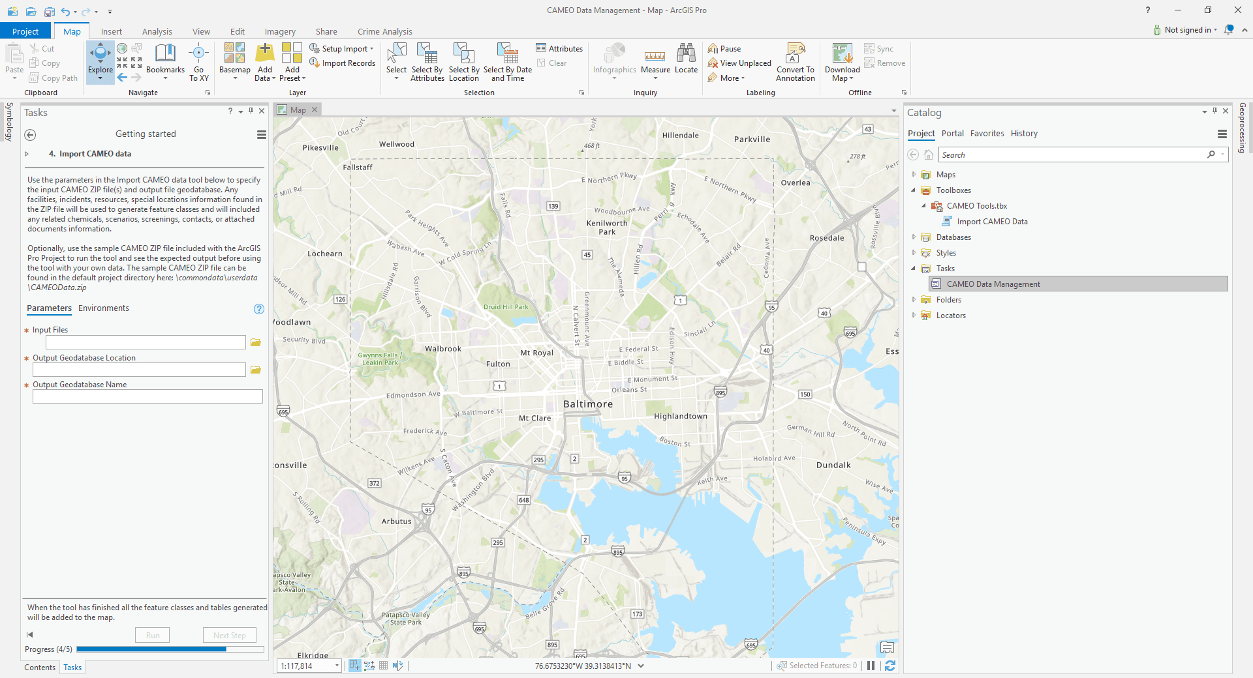The height and width of the screenshot is (678, 1253).
Task: Toggle the grid in map status bar
Action: point(383,666)
